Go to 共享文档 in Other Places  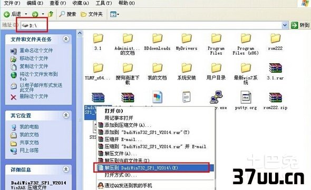[x=29, y=143]
